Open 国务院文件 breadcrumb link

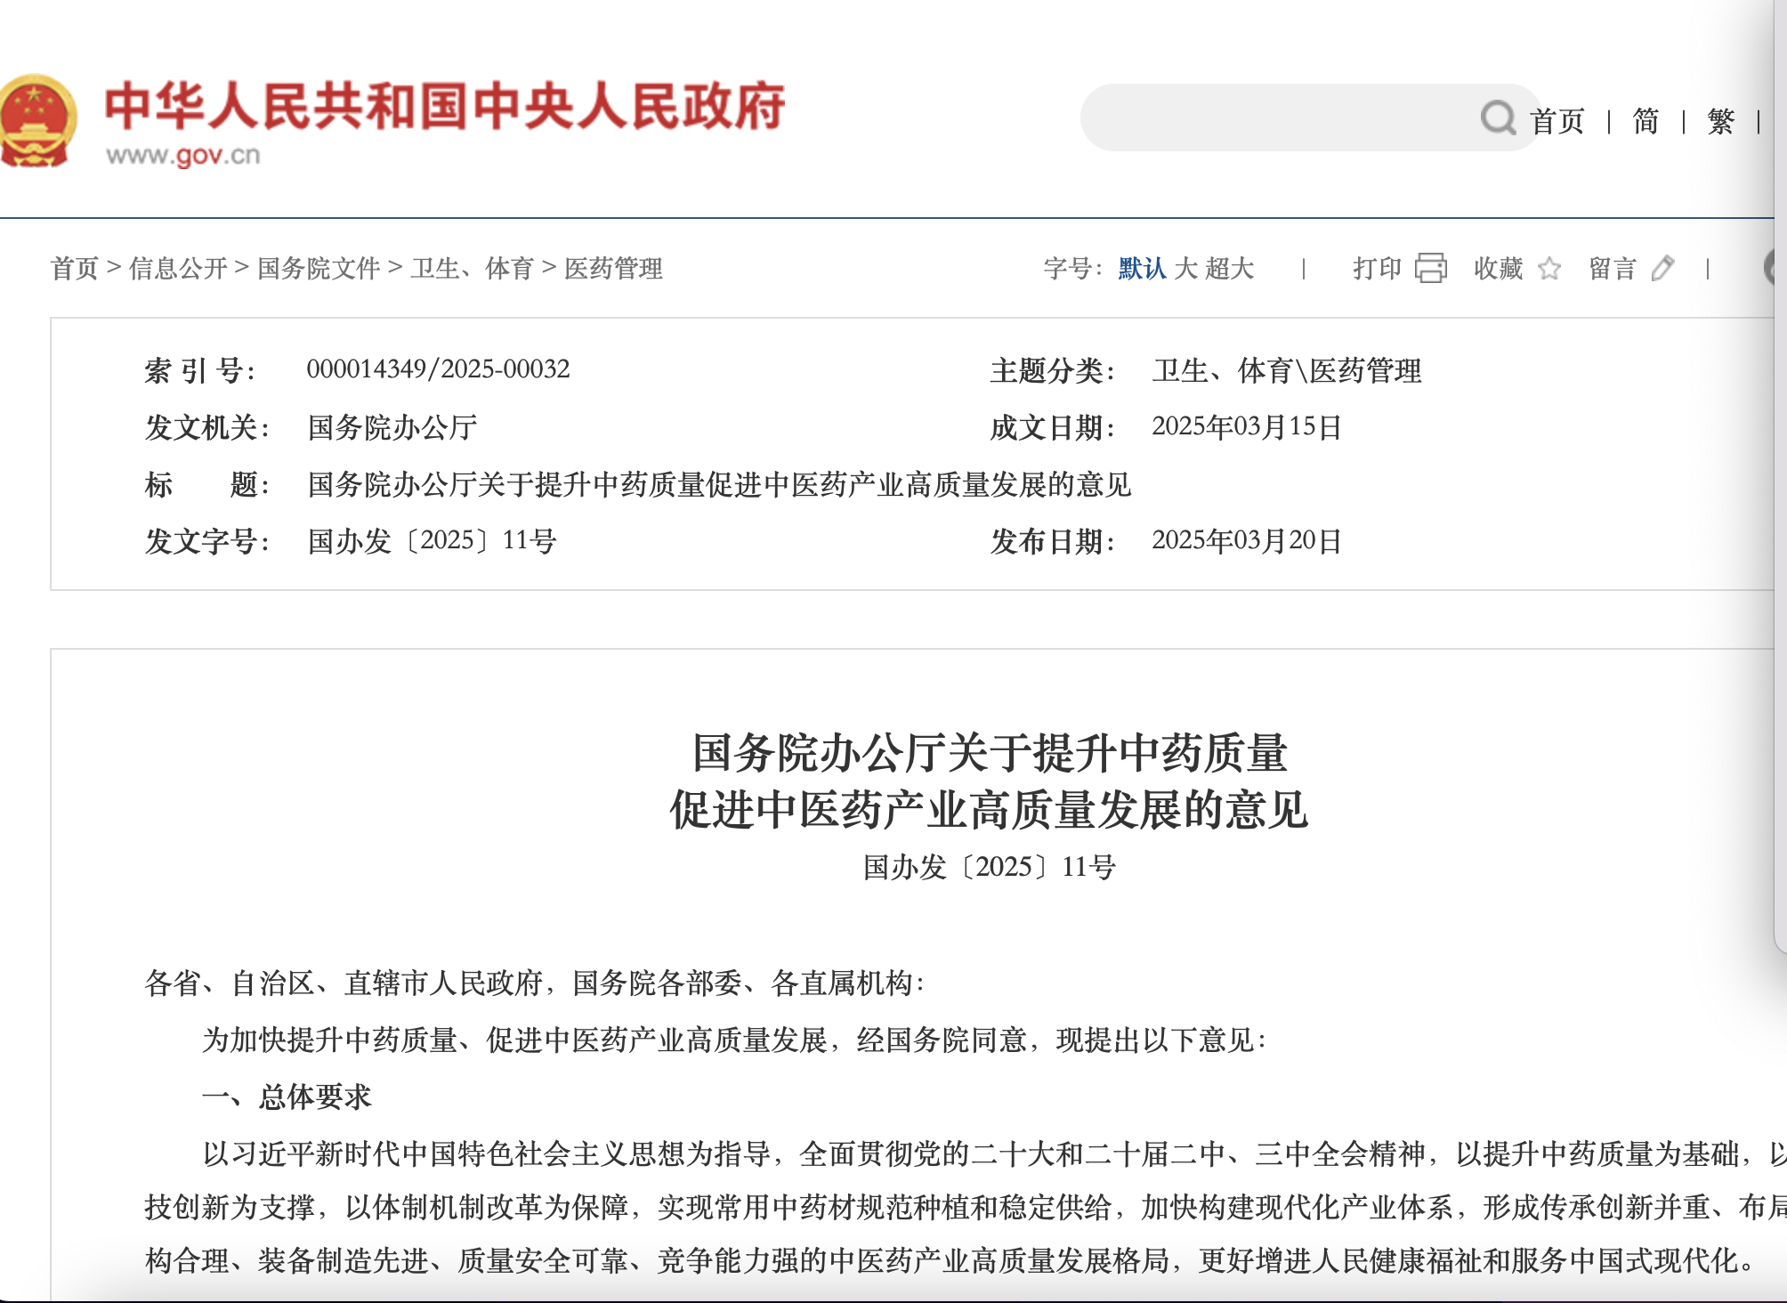point(319,268)
